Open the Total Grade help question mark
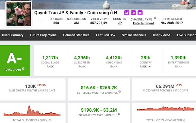 click(23, 68)
